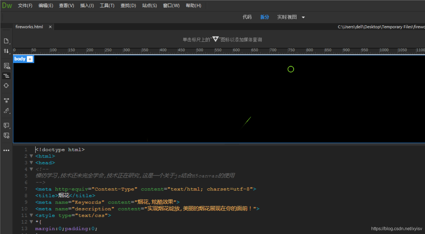Click the 500 mark on ruler
The height and width of the screenshot is (234, 425).
(x=200, y=50)
